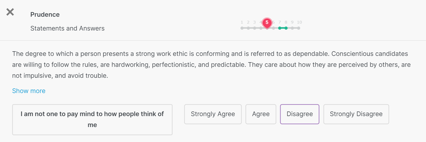
Task: Select the green dot at scale point 7
Action: pos(280,28)
